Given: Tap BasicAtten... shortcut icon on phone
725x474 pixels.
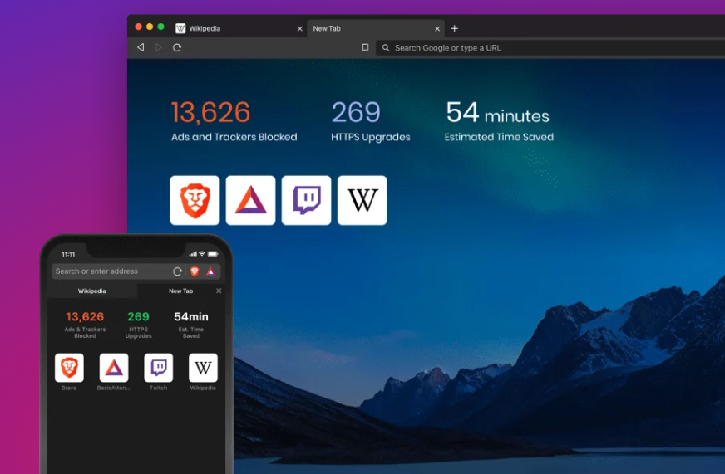Looking at the screenshot, I should (114, 368).
